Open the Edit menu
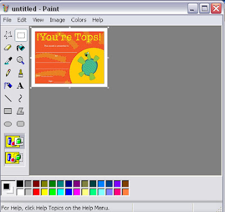225x212 pixels. coord(22,20)
